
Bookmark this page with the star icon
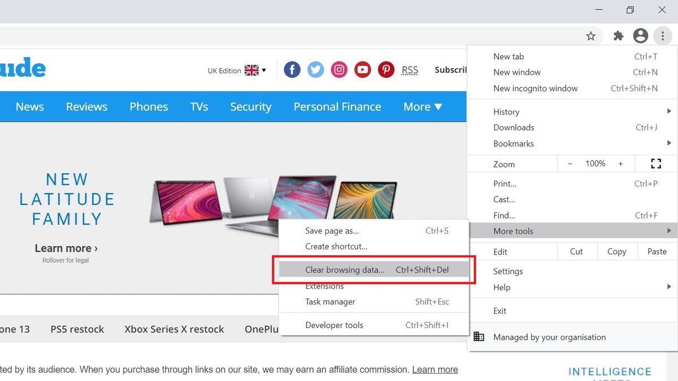click(590, 36)
